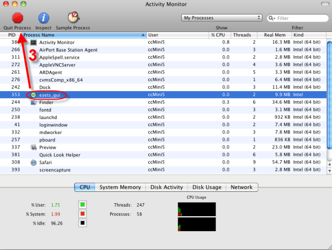
Task: Click the black % Idle color swatch
Action: click(83, 223)
